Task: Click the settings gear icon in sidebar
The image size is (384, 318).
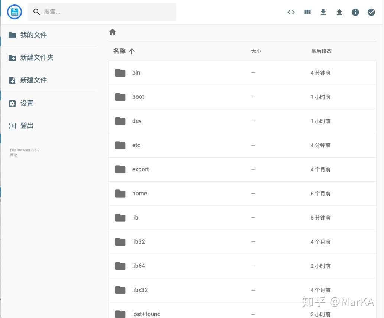Action: tap(12, 103)
